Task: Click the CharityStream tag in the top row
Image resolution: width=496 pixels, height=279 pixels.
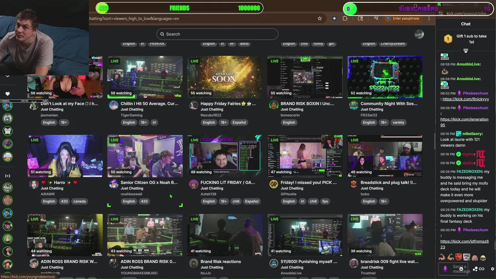Action: [393, 43]
